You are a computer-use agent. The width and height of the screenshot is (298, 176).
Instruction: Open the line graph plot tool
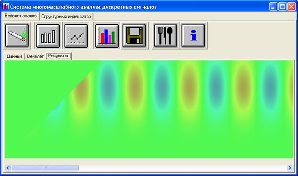76,36
